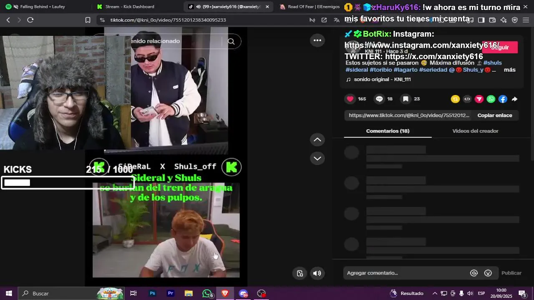Open Task View on the taskbar

pos(133,293)
